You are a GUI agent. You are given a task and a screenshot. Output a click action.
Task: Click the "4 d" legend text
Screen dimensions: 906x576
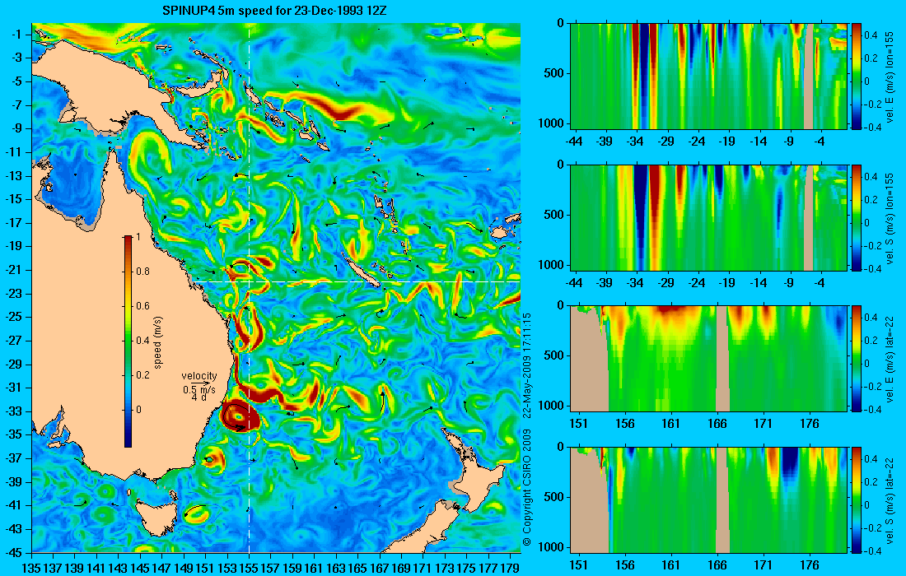tap(198, 397)
